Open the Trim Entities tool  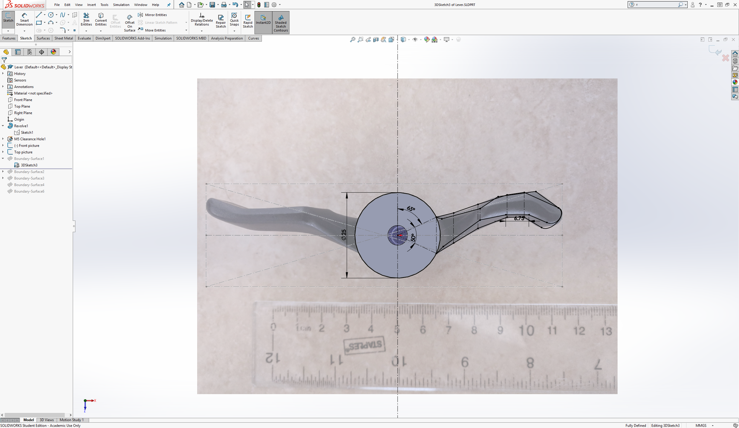coord(86,20)
